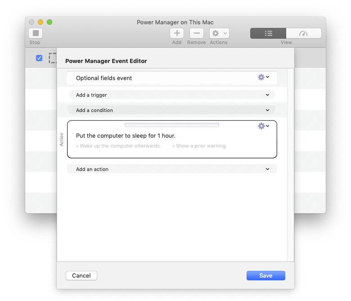This screenshot has height=301, width=351.
Task: Click the 'Put the computer to sleep' text
Action: [x=126, y=135]
